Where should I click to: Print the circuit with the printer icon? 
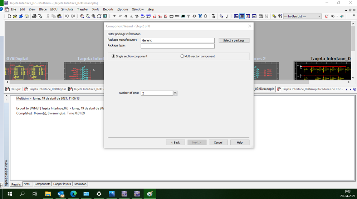point(34,16)
